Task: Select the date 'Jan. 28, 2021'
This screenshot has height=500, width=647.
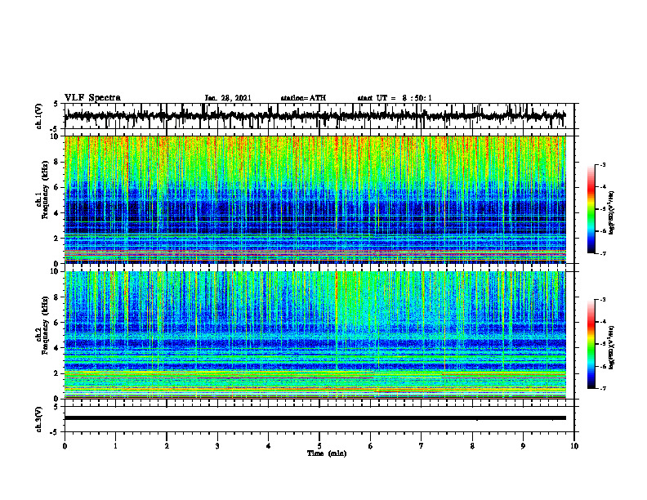Action: click(228, 98)
